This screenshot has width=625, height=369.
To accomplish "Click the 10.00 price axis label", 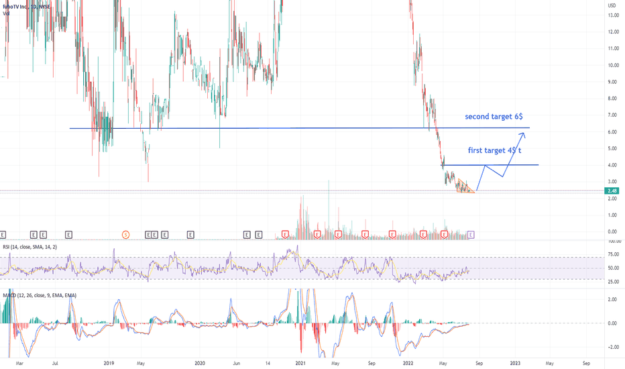I will point(614,65).
